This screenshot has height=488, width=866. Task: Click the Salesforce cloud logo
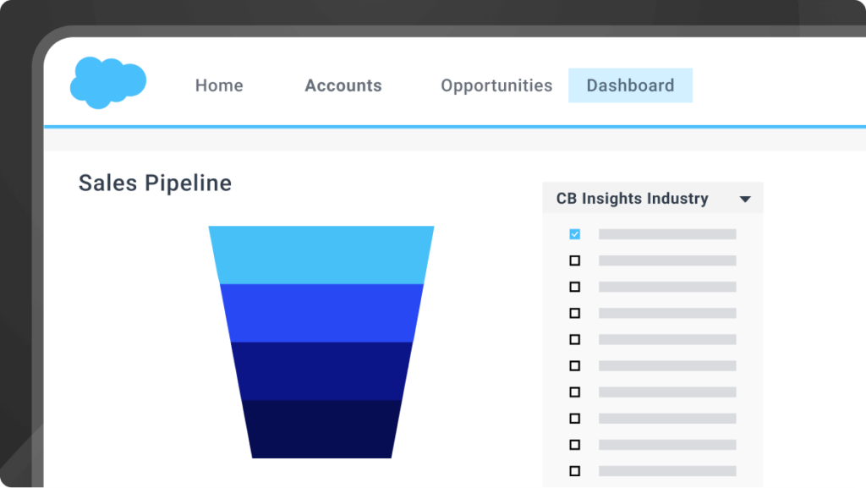pyautogui.click(x=107, y=82)
